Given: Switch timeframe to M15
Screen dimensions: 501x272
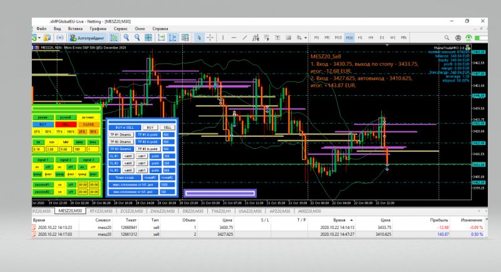Looking at the screenshot, I should 338,38.
